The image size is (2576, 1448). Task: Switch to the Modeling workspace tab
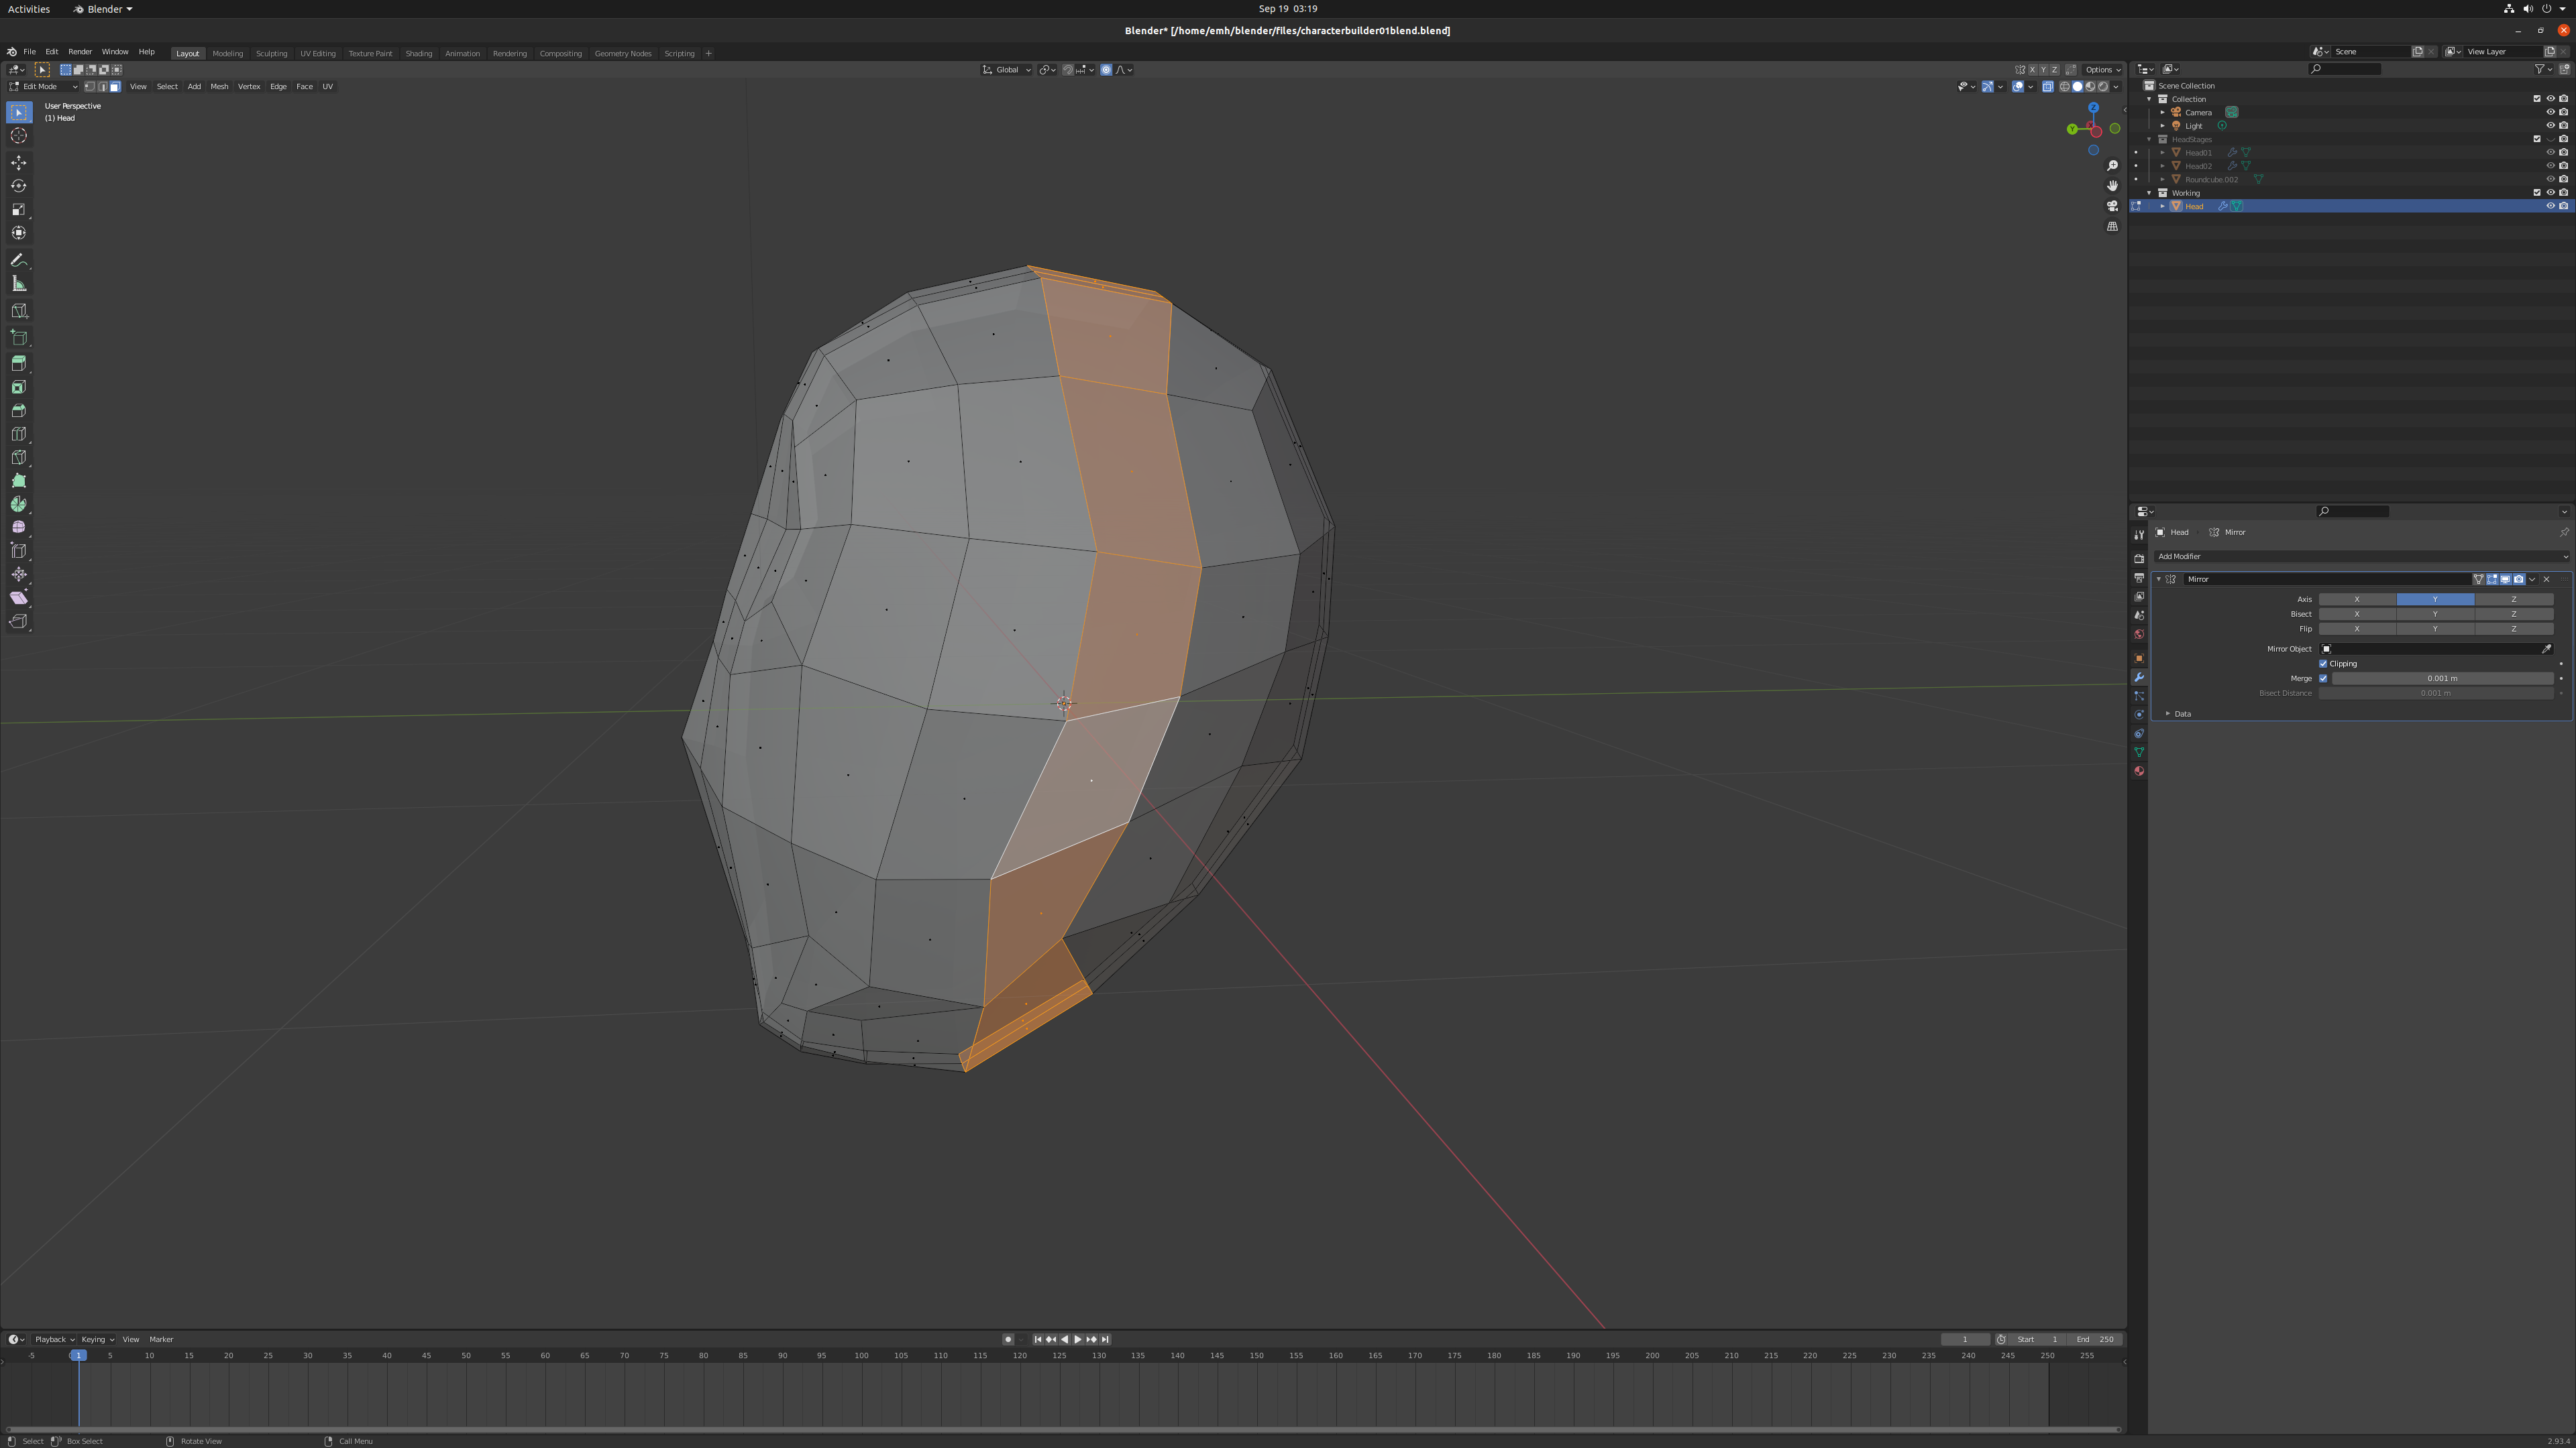click(227, 54)
